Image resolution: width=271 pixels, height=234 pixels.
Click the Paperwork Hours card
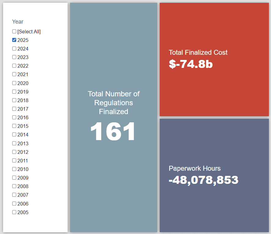[214, 175]
